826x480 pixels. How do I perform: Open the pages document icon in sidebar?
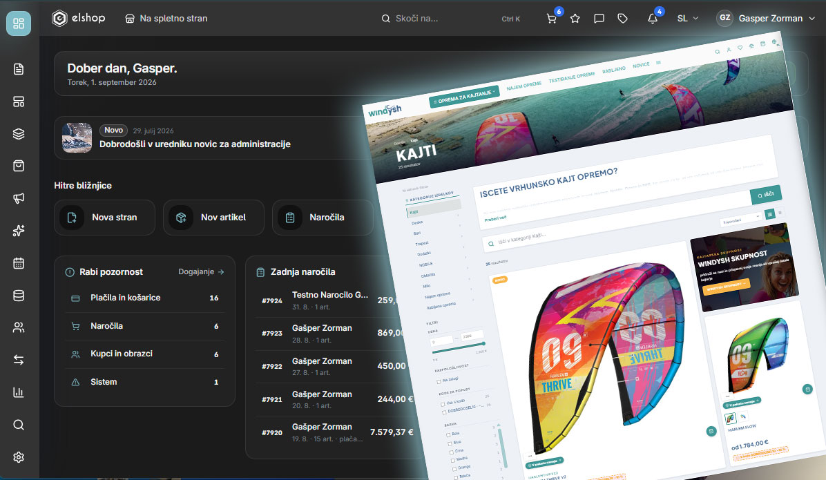[x=19, y=69]
